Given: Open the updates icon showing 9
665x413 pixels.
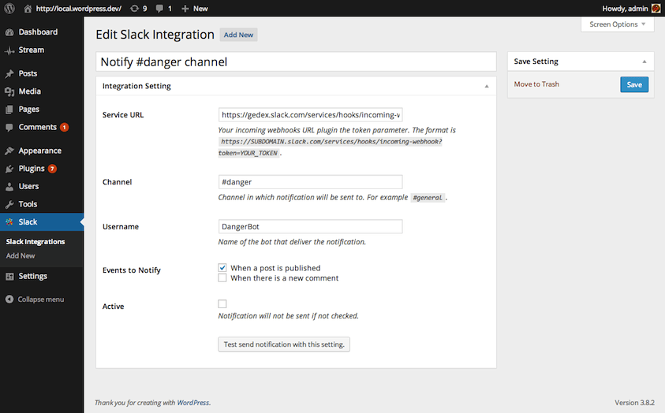Looking at the screenshot, I should [x=139, y=8].
